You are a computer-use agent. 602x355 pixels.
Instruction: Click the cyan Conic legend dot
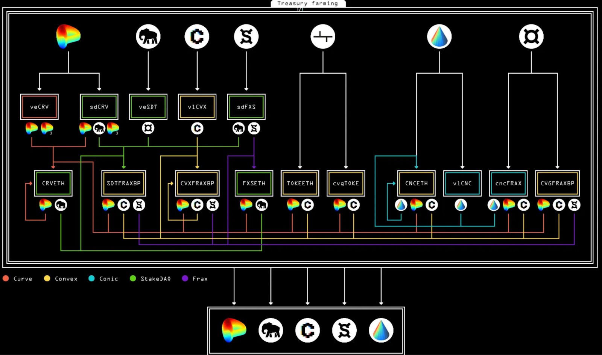coord(91,278)
